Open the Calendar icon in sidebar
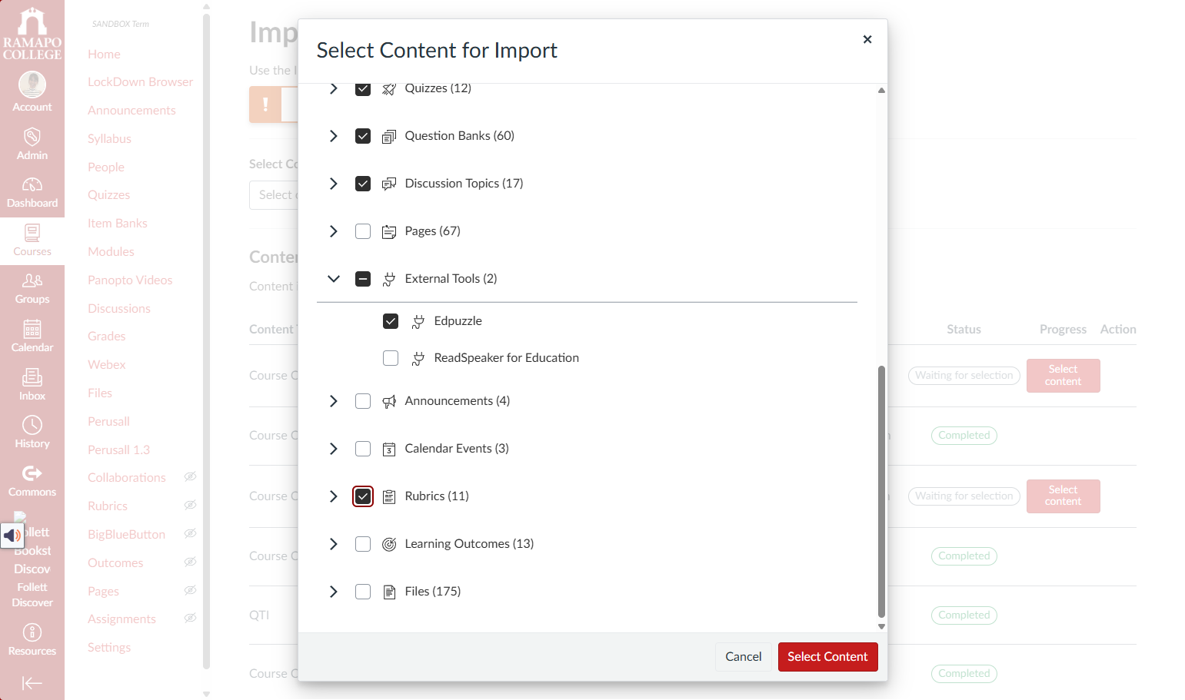Screen dimensions: 1185x700 [32, 329]
